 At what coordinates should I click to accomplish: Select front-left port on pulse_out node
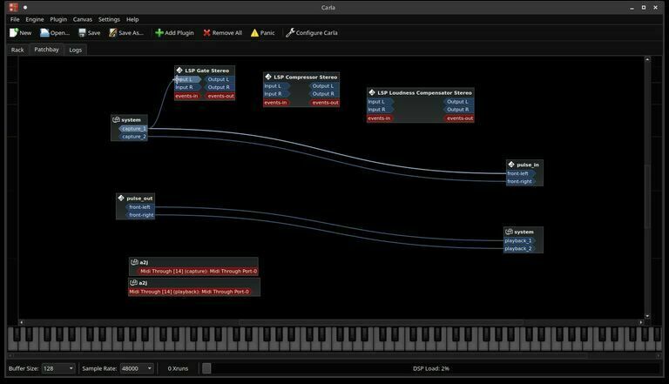pos(139,207)
